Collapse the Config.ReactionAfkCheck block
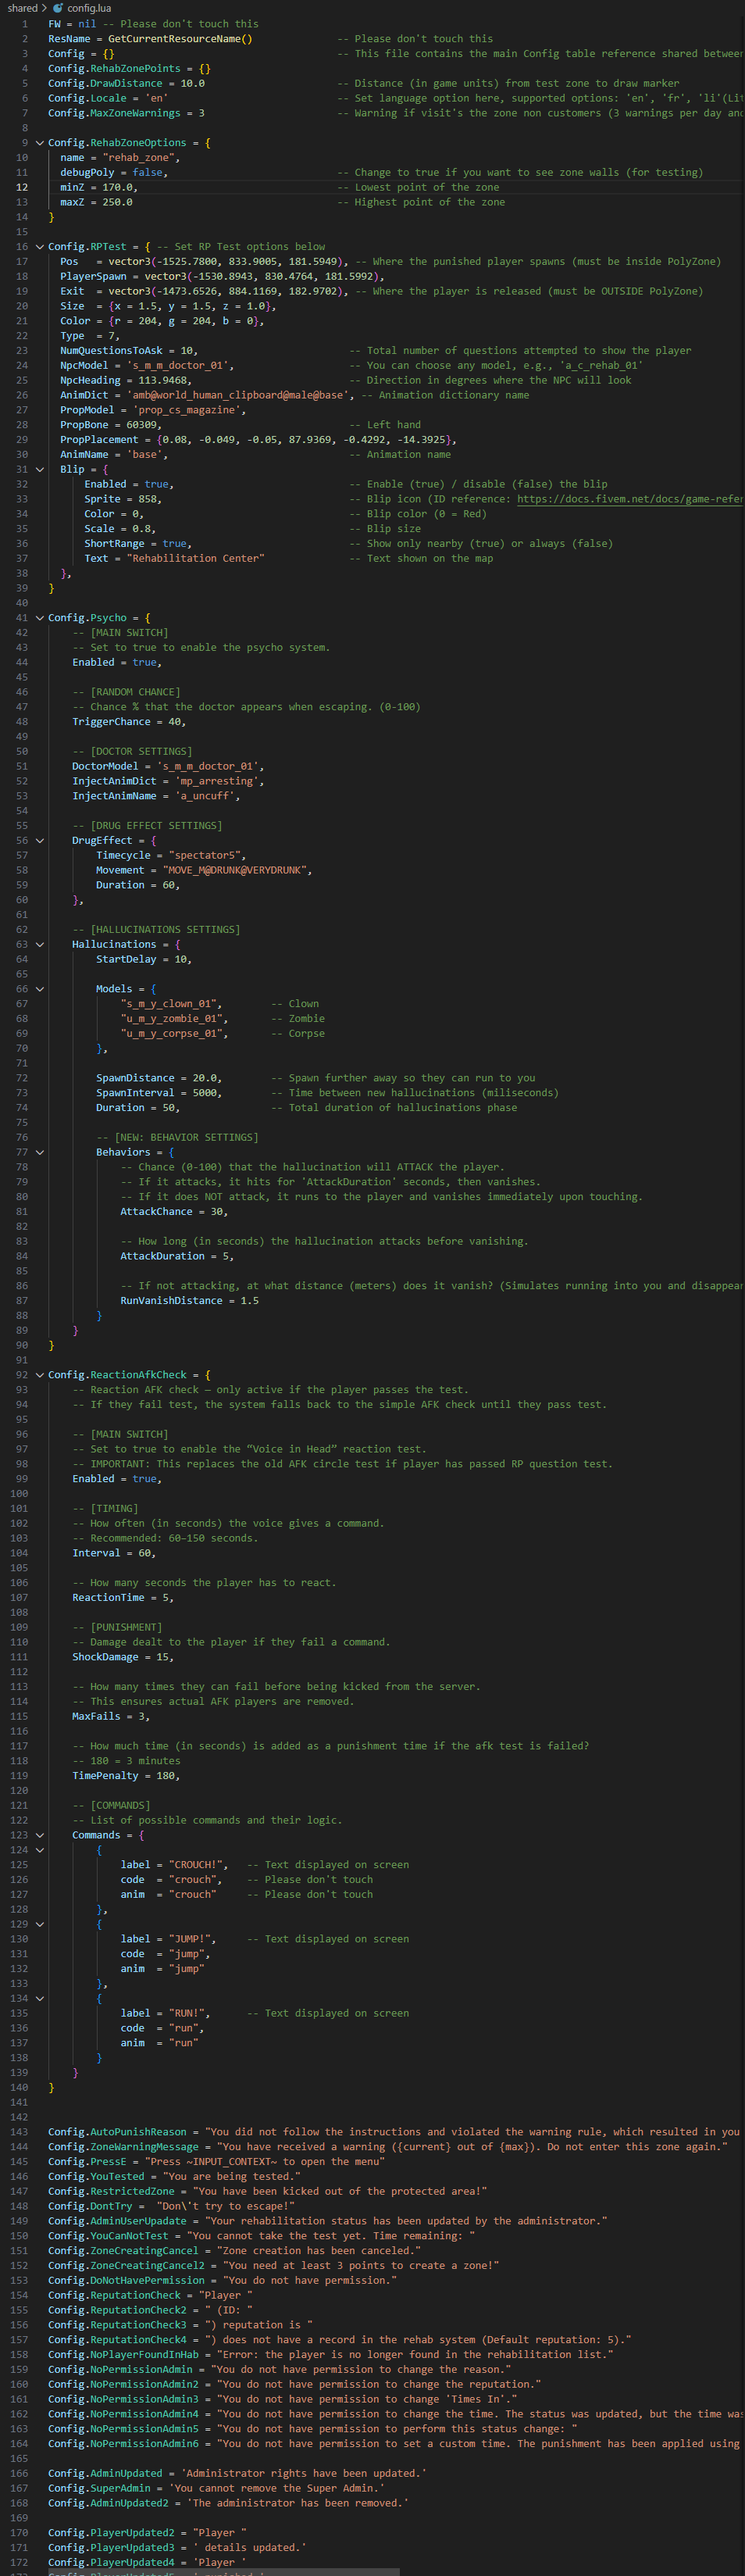Viewport: 745px width, 2576px height. (x=40, y=1375)
